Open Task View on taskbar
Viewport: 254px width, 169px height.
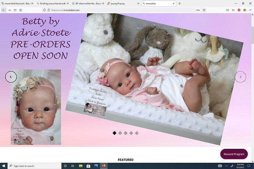[73, 166]
